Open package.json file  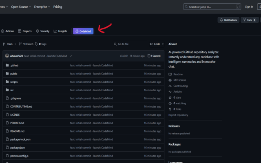tap(18, 148)
